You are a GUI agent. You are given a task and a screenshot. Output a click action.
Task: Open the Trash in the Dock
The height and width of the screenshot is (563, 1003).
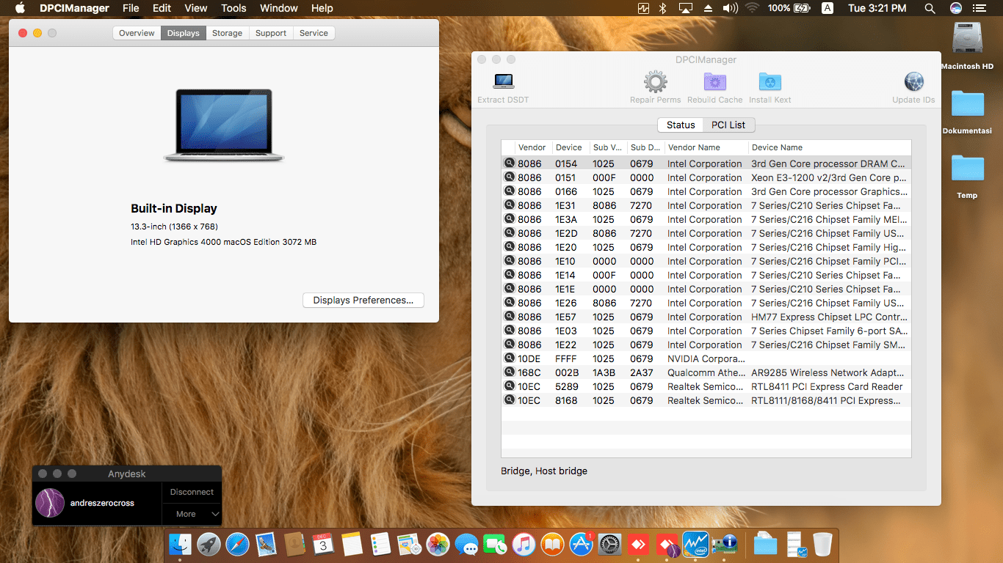[822, 544]
